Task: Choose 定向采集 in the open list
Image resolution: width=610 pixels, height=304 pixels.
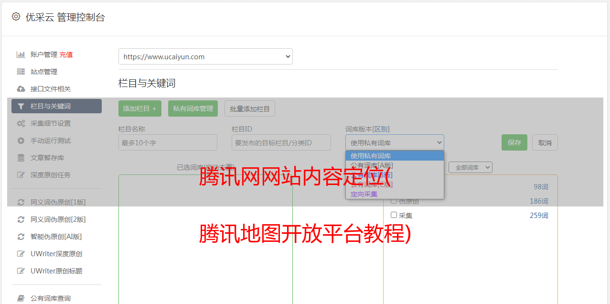Action: coord(395,194)
